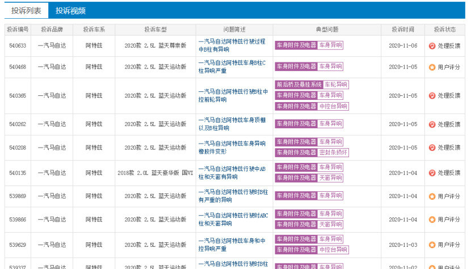The image size is (471, 269).
Task: Switch to the 投诉列表 tab
Action: (x=26, y=11)
